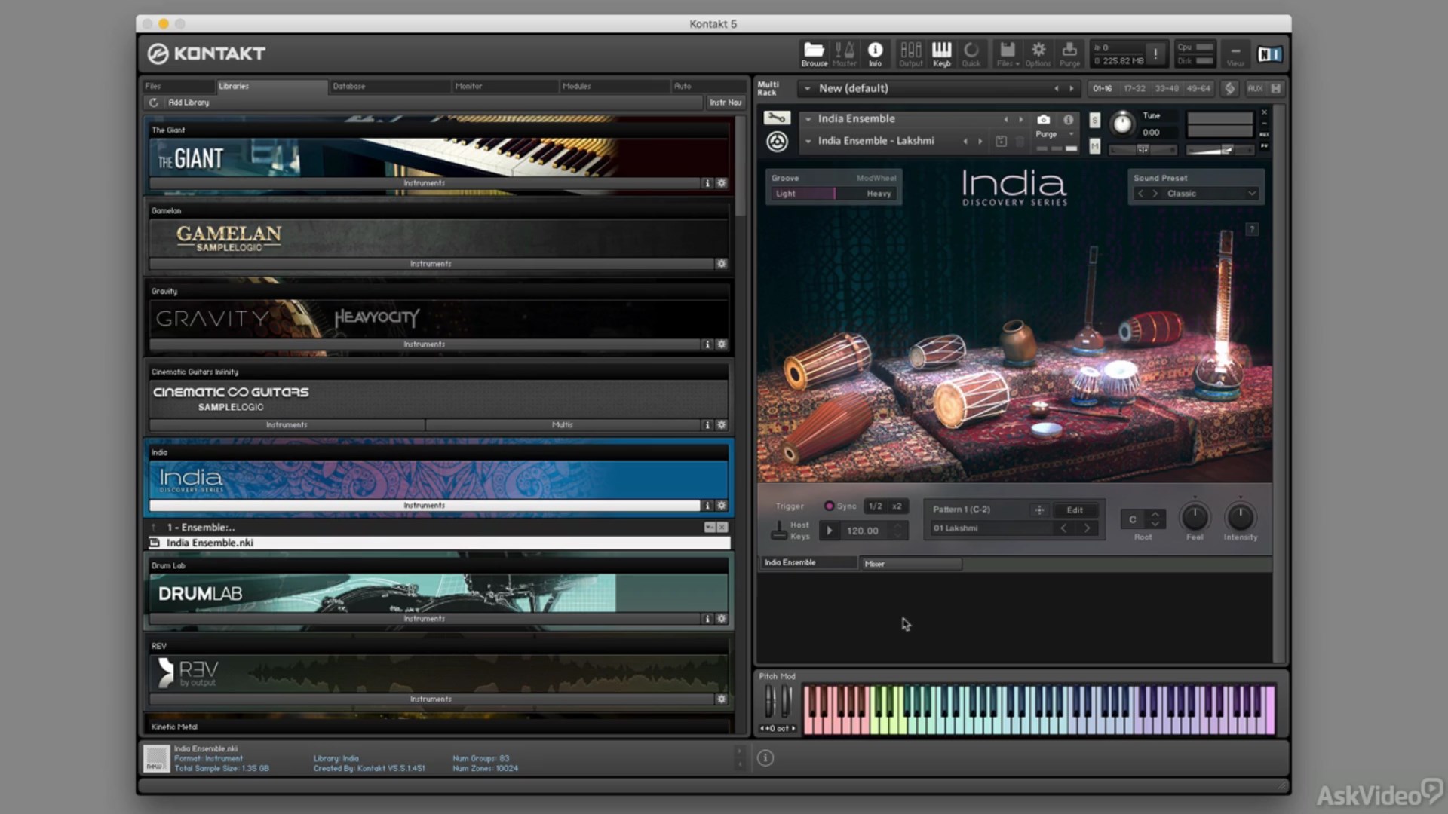Click the Groove Light-Heavy slider
Screen dimensions: 1448x814
(833, 194)
